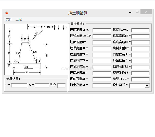Select the 墙面坡度M input box
This screenshot has height=137, width=155.
pyautogui.click(x=101, y=43)
